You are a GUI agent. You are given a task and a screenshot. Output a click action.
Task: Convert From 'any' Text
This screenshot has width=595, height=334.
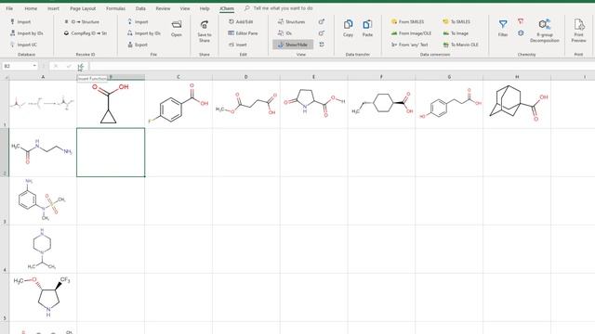point(409,45)
